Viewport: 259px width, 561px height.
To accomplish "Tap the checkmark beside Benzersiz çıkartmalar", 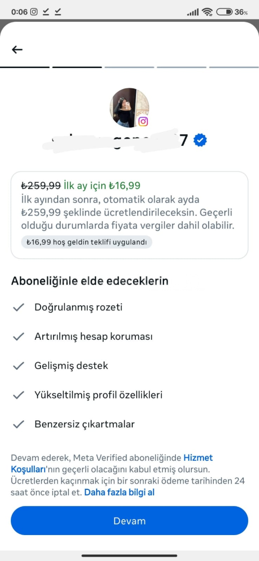I will click(x=18, y=425).
